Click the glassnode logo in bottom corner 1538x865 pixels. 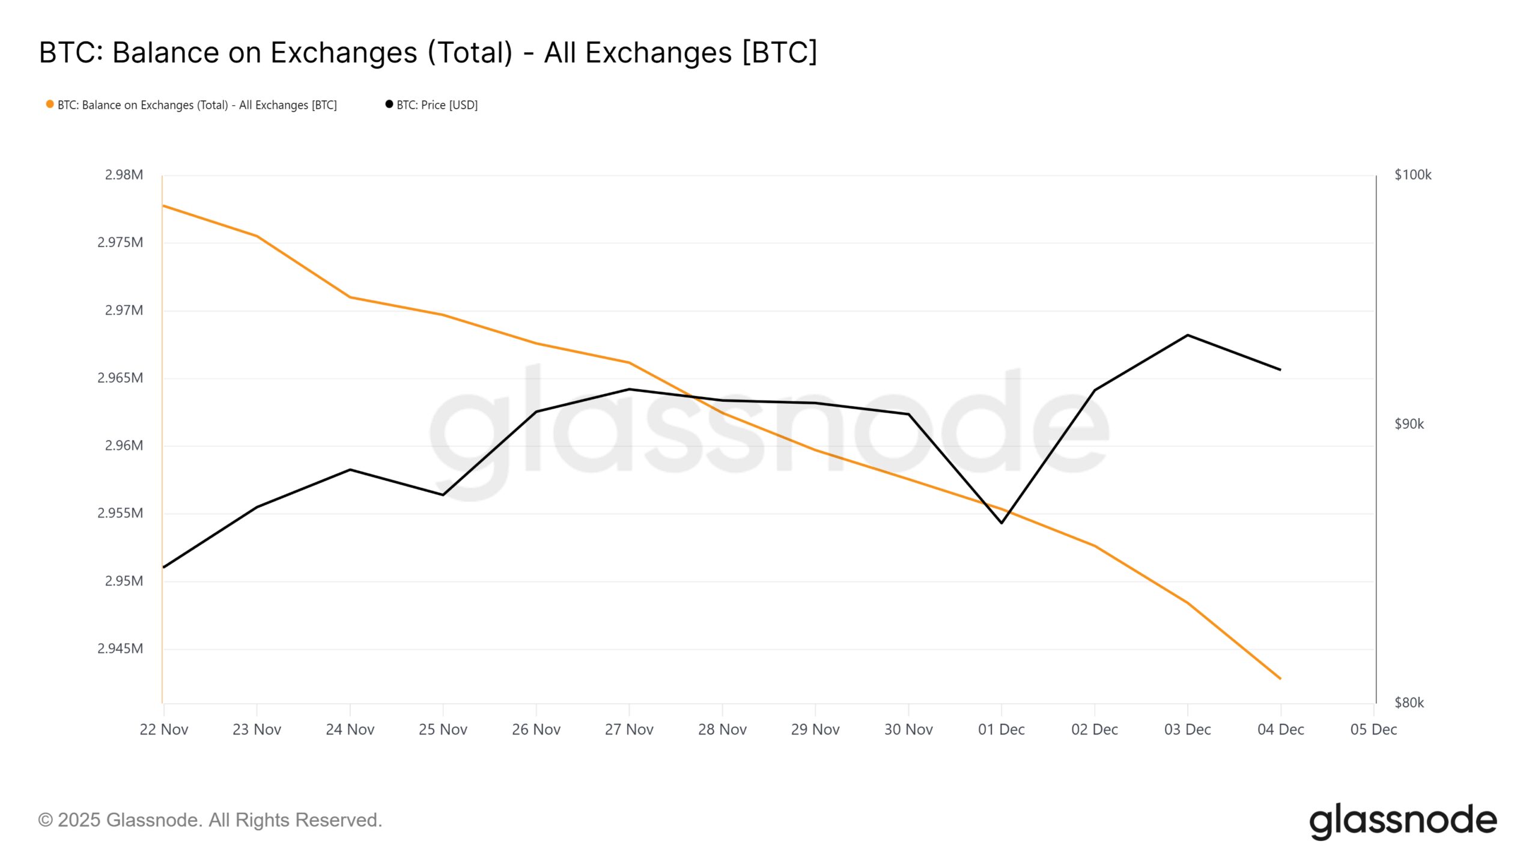[x=1403, y=821]
